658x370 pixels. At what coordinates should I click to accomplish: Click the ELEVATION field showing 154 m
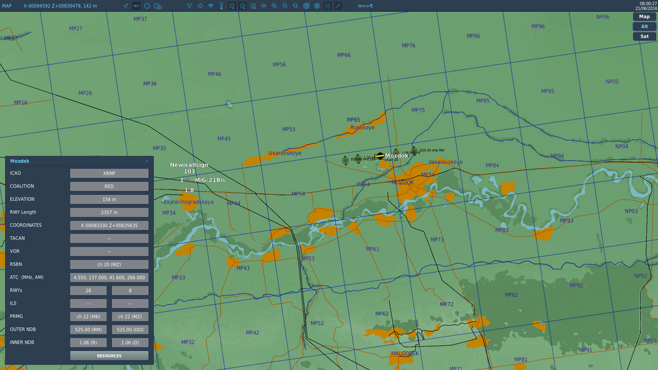109,199
